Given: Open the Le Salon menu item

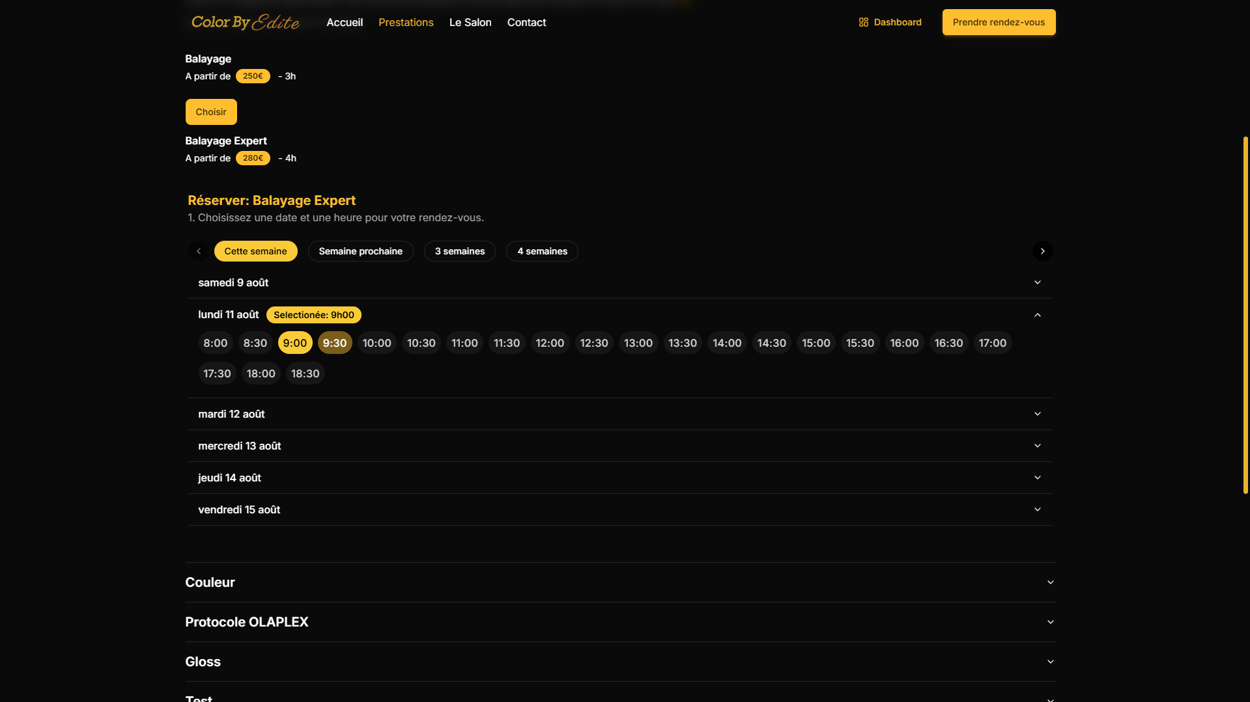Looking at the screenshot, I should 470,22.
